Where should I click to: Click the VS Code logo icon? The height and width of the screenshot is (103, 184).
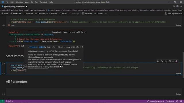coord(3,2)
